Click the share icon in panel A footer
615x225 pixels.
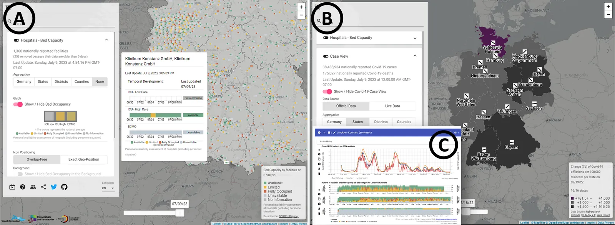[x=43, y=187]
